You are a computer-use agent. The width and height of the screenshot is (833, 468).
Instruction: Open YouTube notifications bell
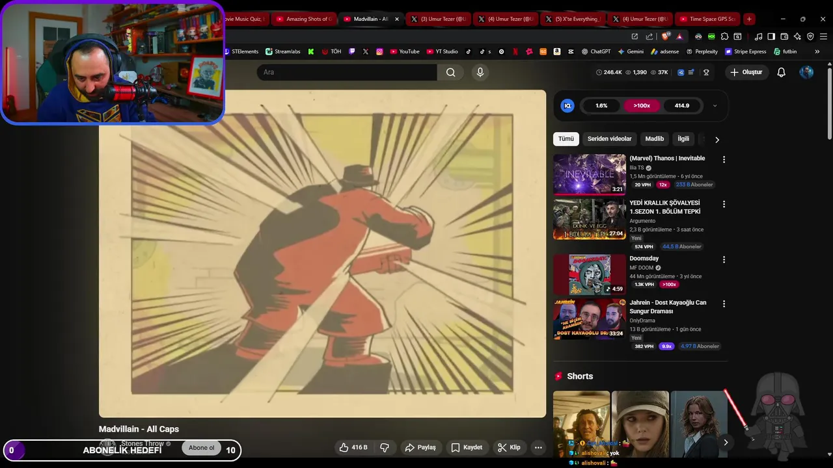tap(781, 72)
